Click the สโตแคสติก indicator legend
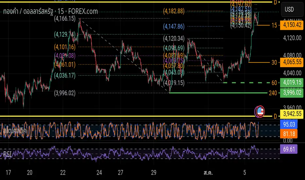The height and width of the screenshot is (180, 305). pos(15,131)
